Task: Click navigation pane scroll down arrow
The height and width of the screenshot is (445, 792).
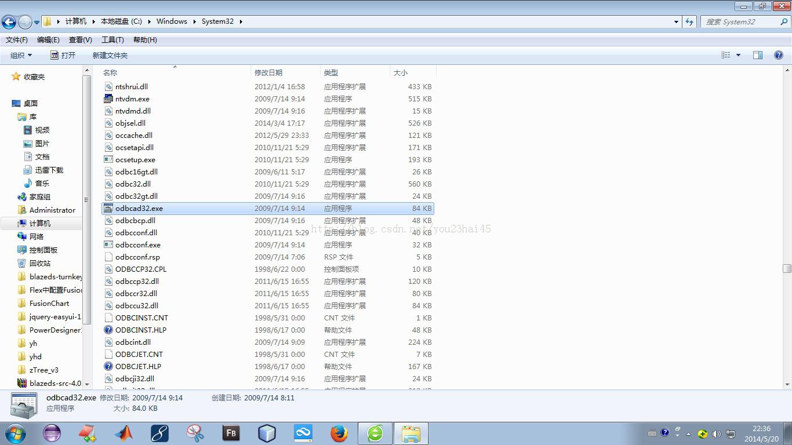Action: [87, 384]
